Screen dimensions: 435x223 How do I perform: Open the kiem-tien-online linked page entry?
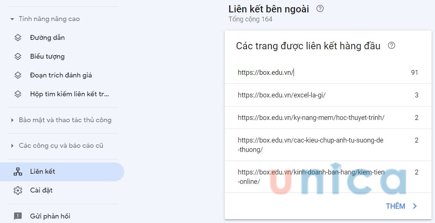coord(310,177)
